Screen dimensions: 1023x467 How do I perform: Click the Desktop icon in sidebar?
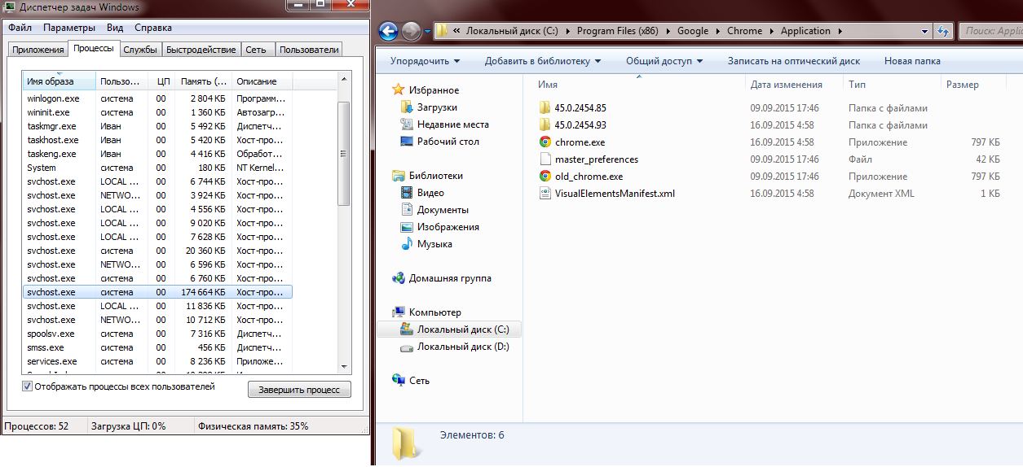click(x=408, y=141)
